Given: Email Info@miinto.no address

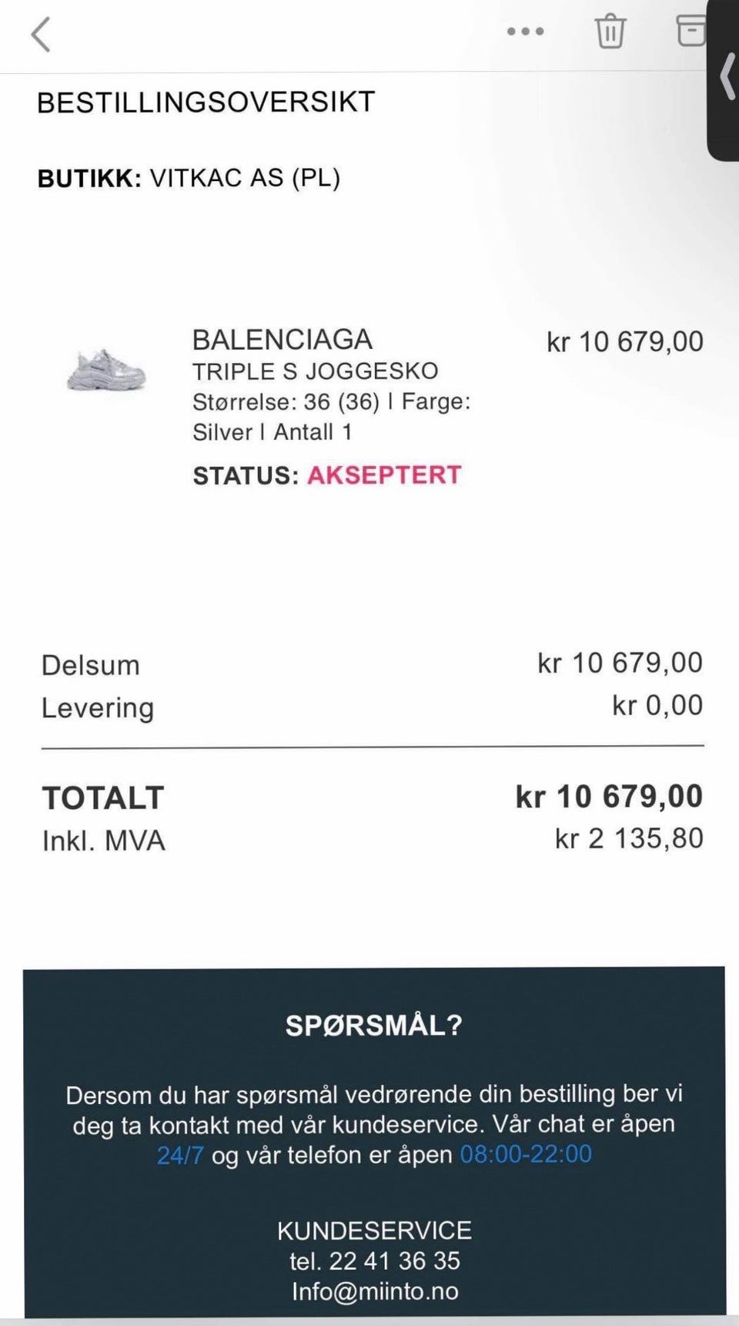Looking at the screenshot, I should (375, 1291).
